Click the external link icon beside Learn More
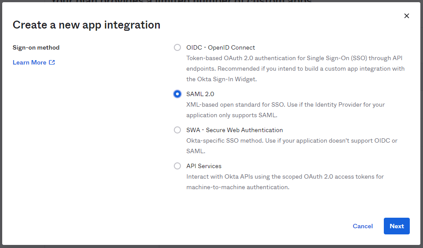Image resolution: width=423 pixels, height=248 pixels. click(52, 62)
